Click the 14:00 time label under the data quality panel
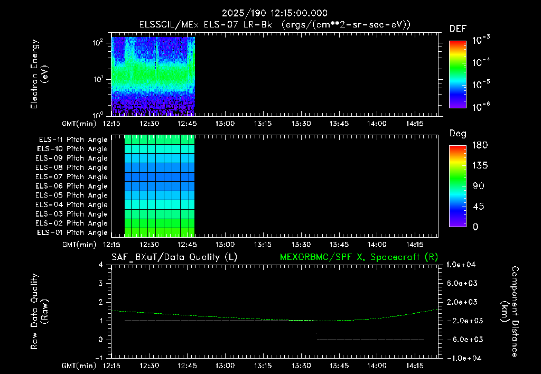Screen dimensions: 541x374 377,366
